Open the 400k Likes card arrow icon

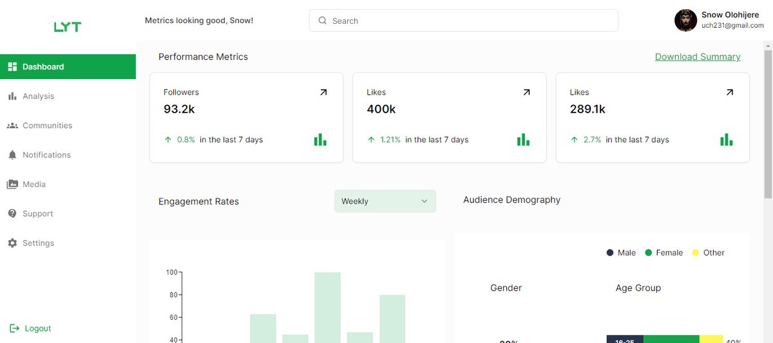pyautogui.click(x=526, y=93)
